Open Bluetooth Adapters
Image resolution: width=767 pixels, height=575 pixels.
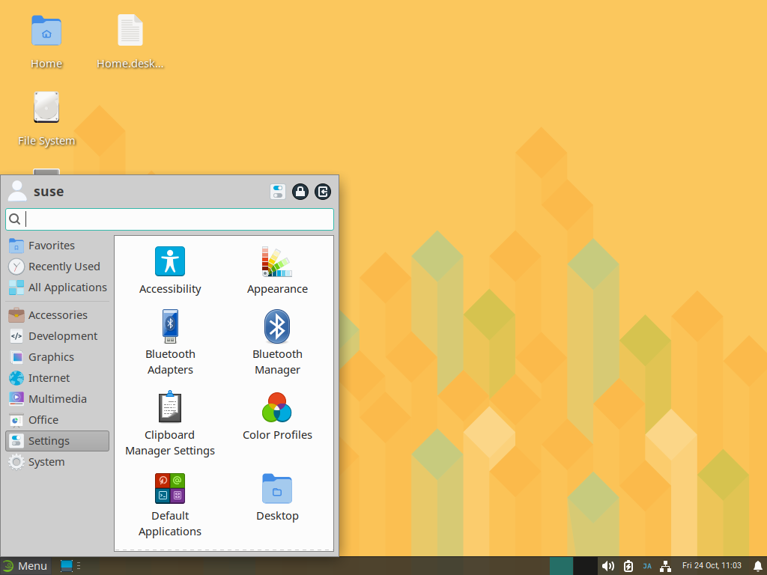[170, 327]
